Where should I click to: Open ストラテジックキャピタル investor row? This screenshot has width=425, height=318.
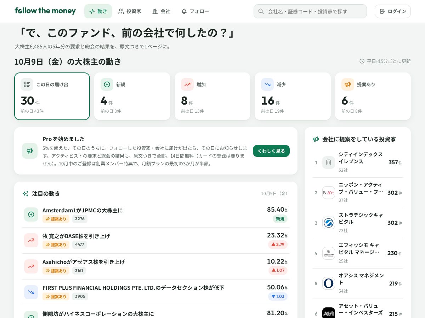click(x=358, y=223)
